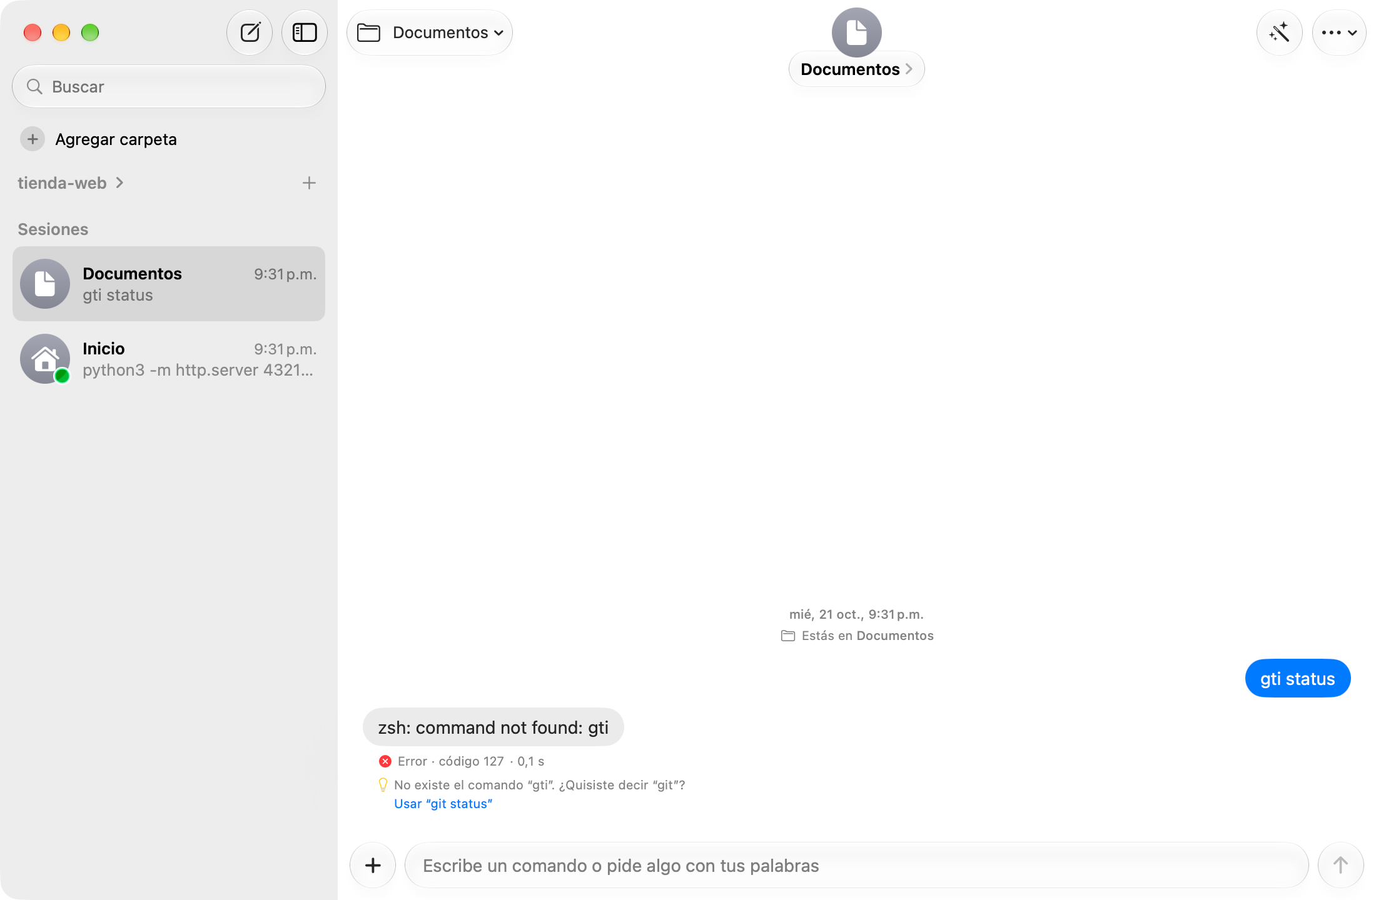Viewport: 1376px width, 900px height.
Task: Add a session to tienda-web
Action: 309,183
